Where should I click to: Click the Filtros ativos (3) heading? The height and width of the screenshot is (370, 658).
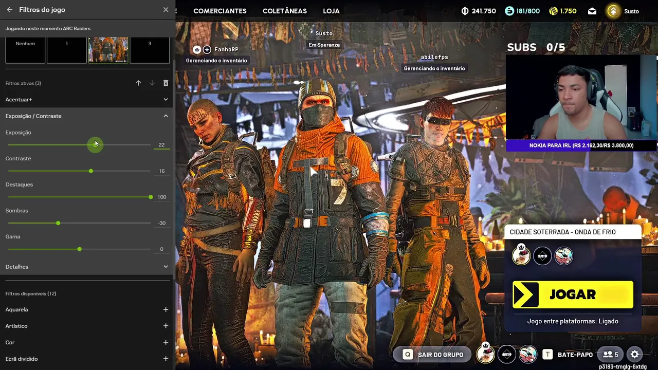tap(23, 83)
